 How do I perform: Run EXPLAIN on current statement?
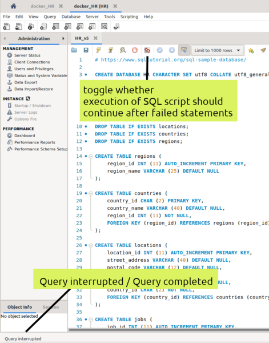123,50
